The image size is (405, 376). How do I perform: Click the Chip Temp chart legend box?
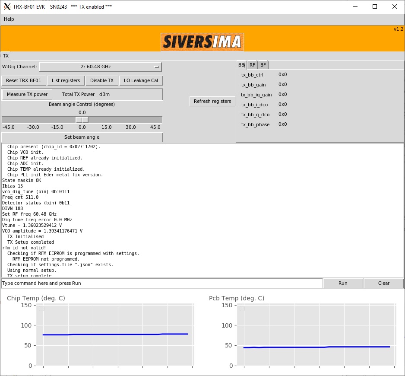[41, 309]
